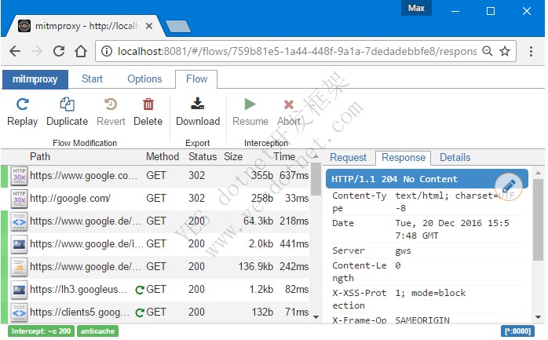Sort flows by the Size column

(x=233, y=156)
